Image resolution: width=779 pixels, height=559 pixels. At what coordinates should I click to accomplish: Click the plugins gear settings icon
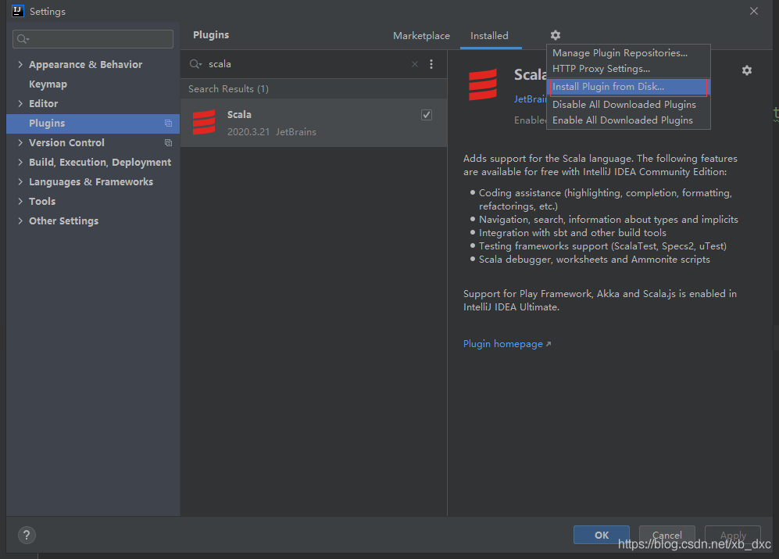[x=555, y=35]
